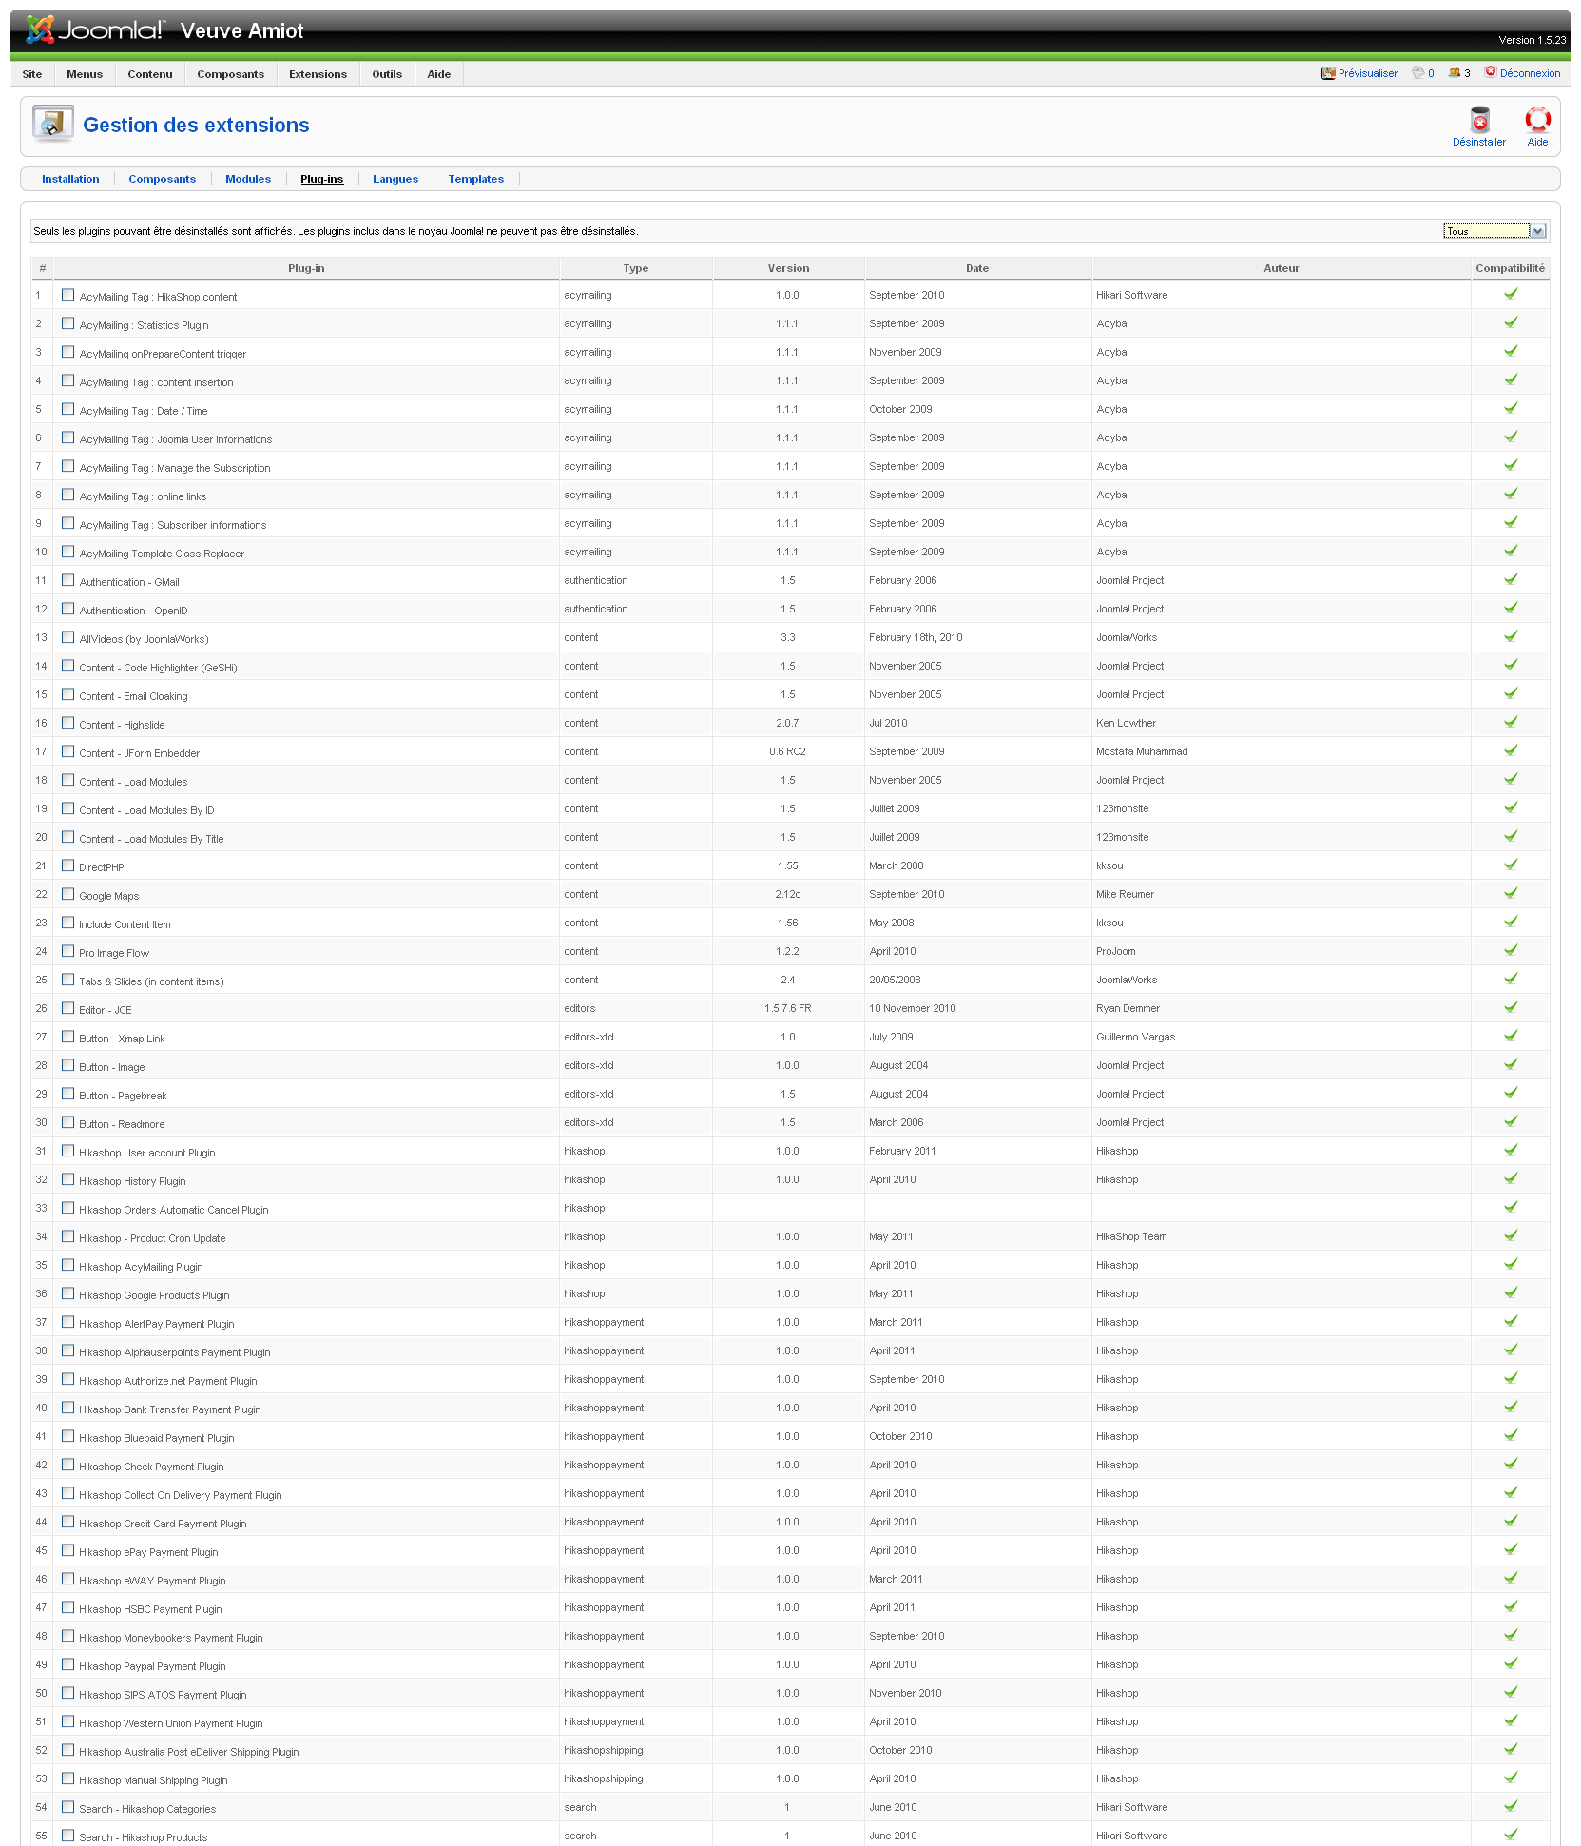The height and width of the screenshot is (1846, 1581).
Task: Open the Tous plugin type filter dropdown
Action: pos(1494,231)
